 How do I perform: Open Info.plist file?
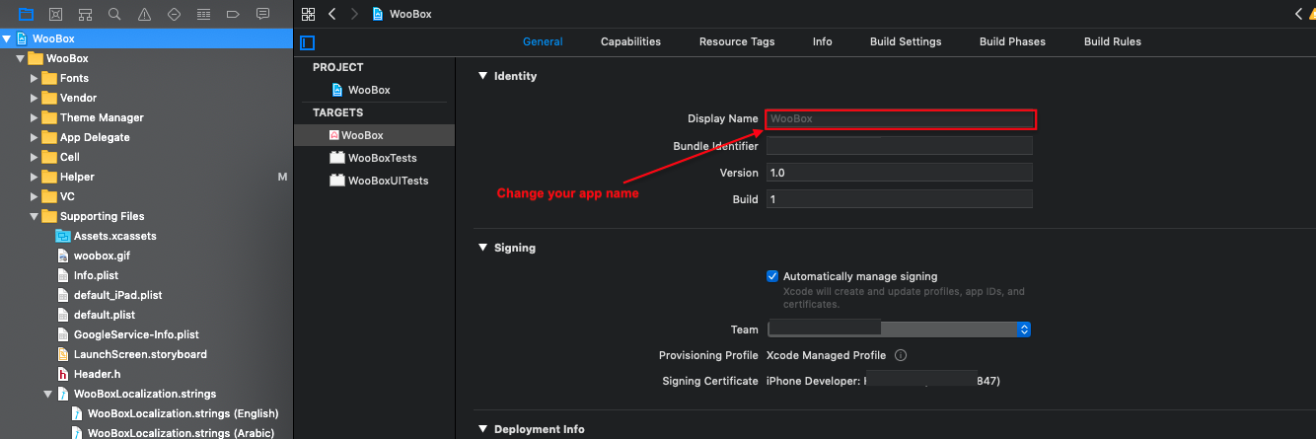[97, 275]
